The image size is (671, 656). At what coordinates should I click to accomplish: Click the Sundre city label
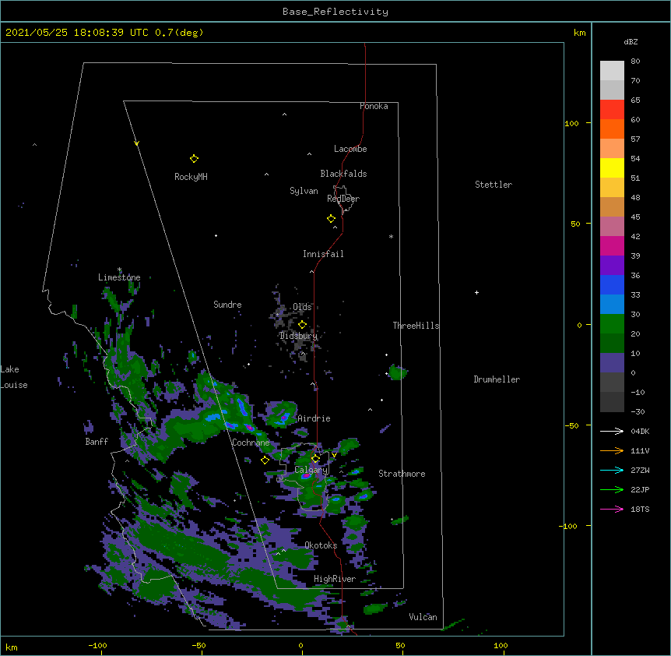(227, 305)
